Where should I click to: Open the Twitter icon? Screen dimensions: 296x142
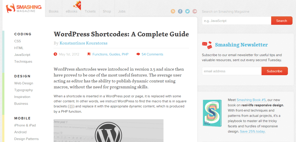click(187, 11)
